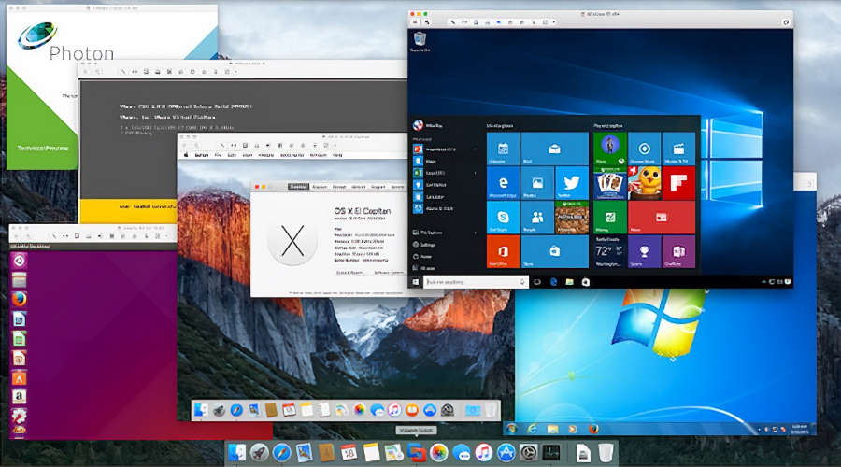Open Safari in El Capitan VM dock
This screenshot has width=841, height=467.
click(x=236, y=411)
